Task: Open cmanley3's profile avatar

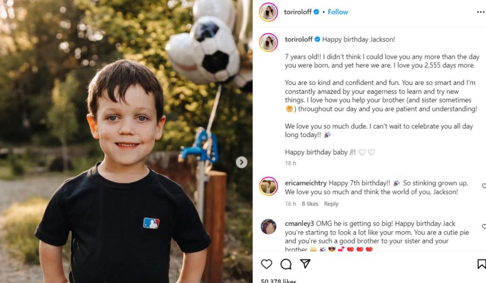Action: coord(268,227)
